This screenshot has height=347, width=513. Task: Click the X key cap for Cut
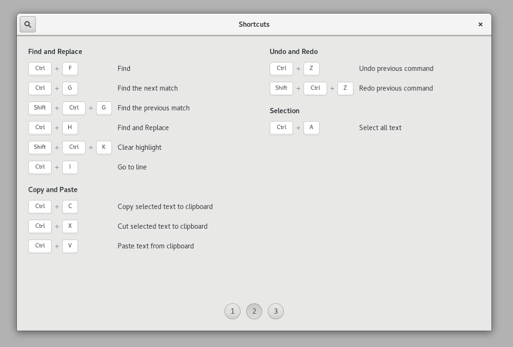70,227
